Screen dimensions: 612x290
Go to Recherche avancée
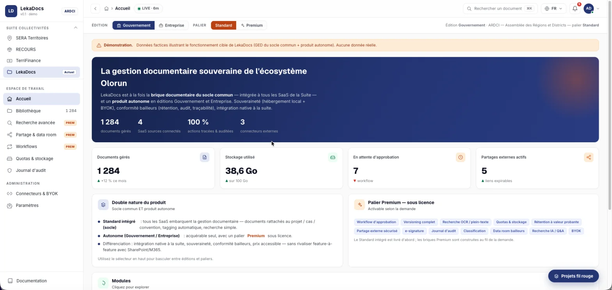point(41,123)
